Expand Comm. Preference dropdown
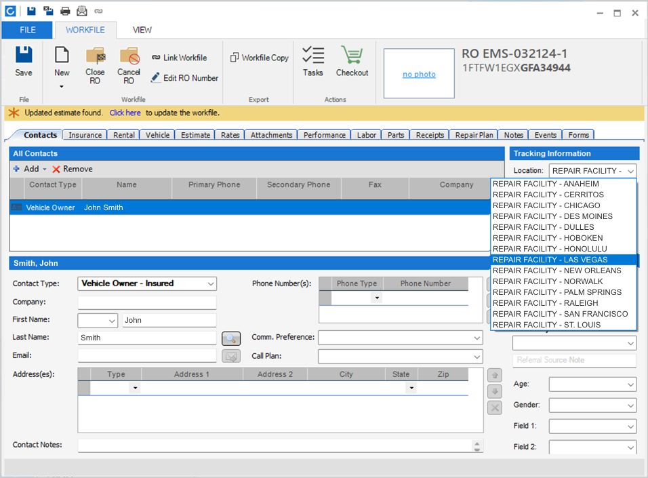648x478 pixels. [477, 338]
